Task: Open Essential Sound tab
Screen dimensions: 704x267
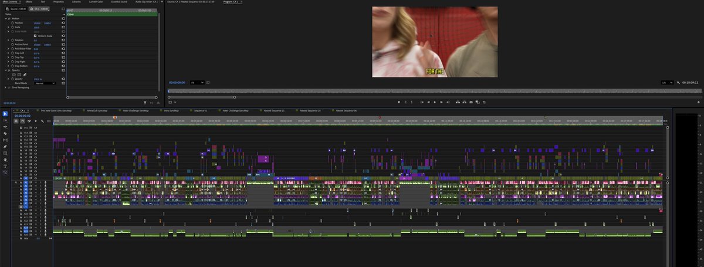Action: pos(119,2)
